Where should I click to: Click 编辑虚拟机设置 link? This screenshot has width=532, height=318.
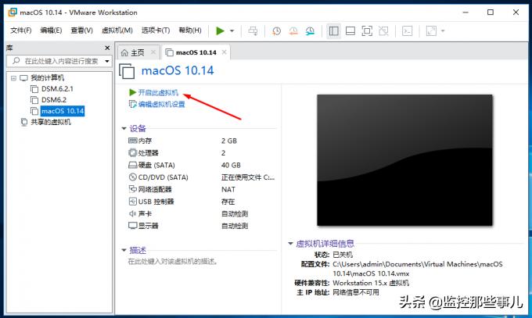coord(161,104)
